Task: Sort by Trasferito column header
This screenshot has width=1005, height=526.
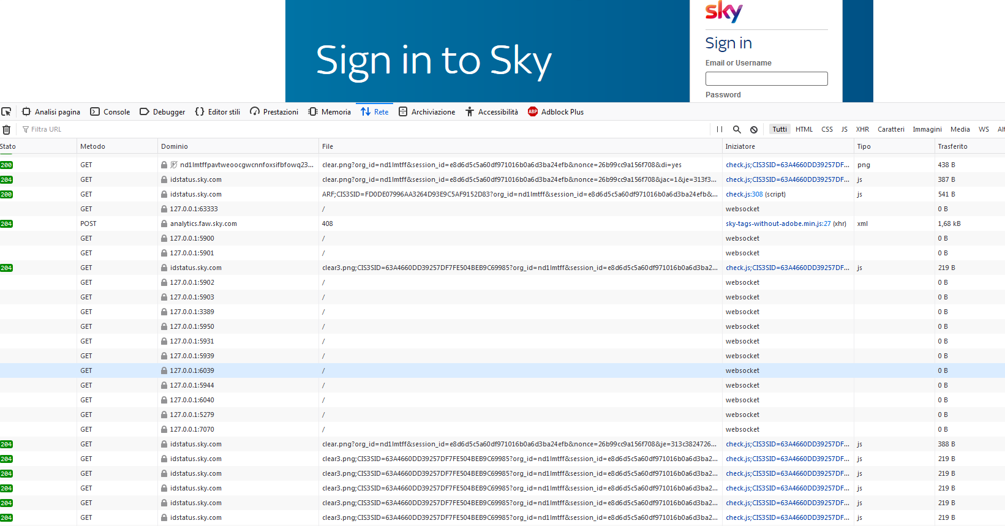Action: click(x=970, y=146)
